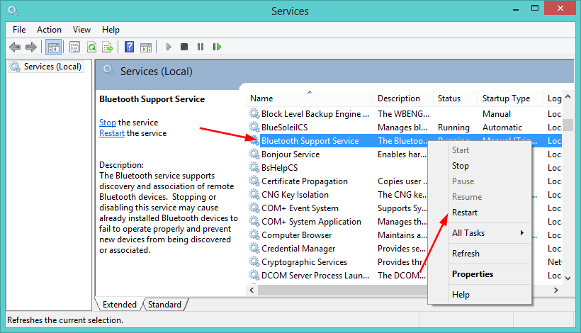The height and width of the screenshot is (333, 581).
Task: Switch to the Standard tab
Action: [x=164, y=305]
